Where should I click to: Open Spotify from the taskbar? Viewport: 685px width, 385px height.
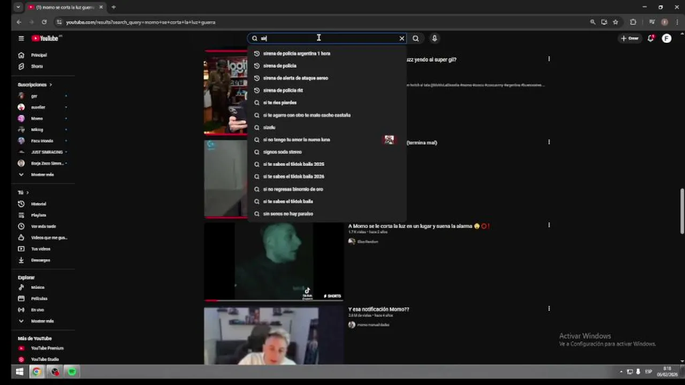click(72, 372)
